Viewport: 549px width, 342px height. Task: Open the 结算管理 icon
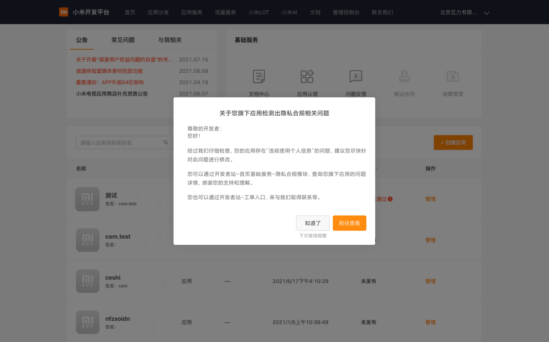point(453,76)
